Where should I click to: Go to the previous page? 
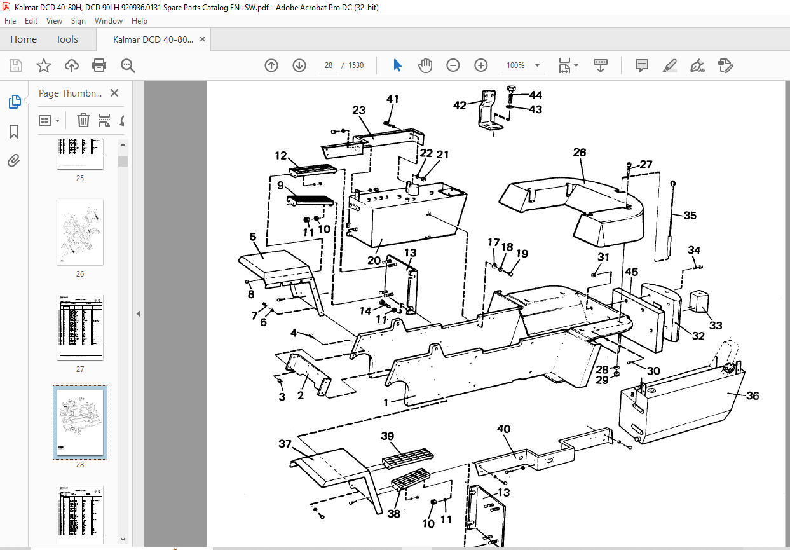[x=271, y=65]
